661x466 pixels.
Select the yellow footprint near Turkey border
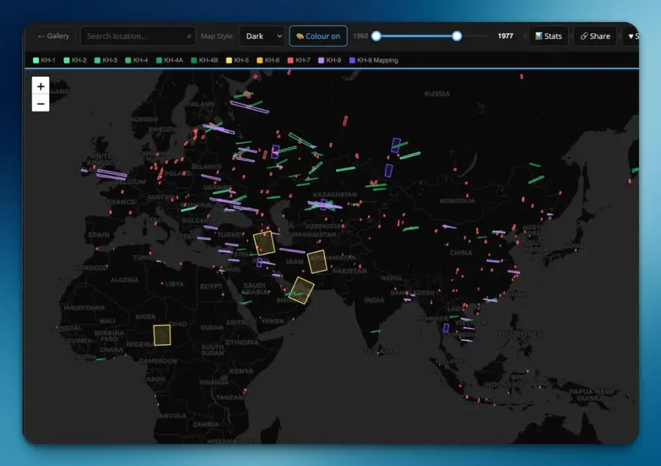264,243
